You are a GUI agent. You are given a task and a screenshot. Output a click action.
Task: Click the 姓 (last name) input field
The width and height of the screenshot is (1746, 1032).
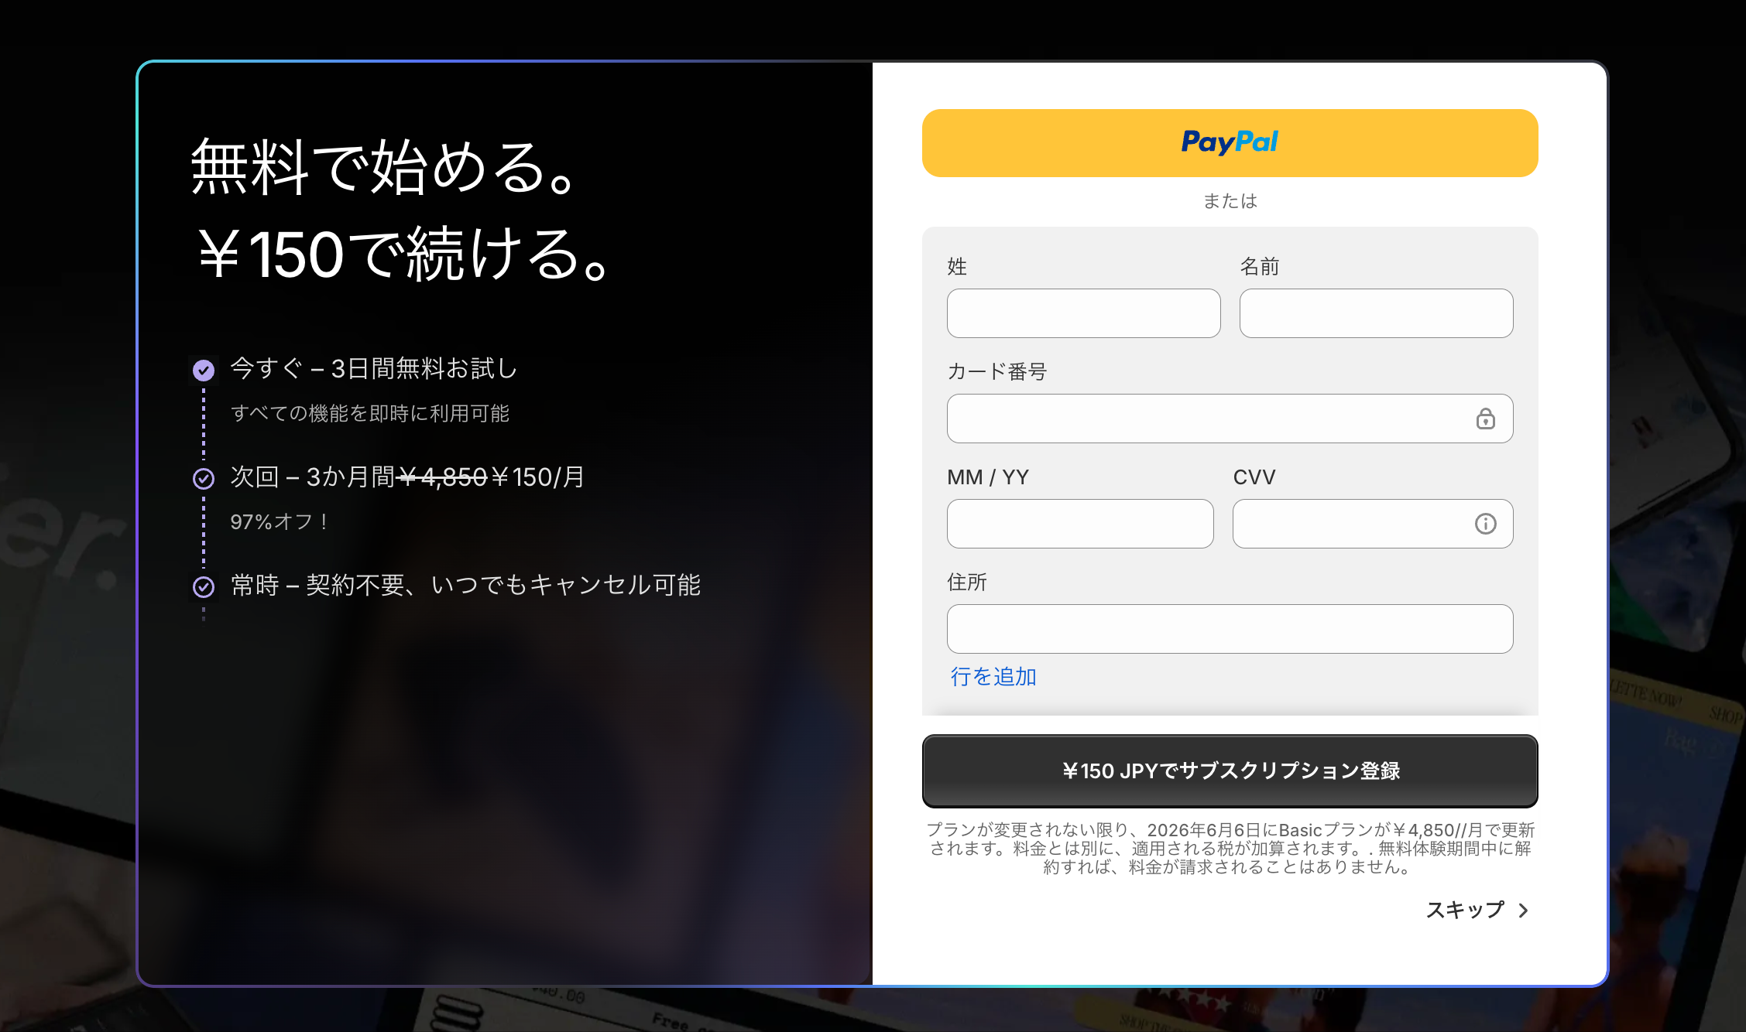1083,313
